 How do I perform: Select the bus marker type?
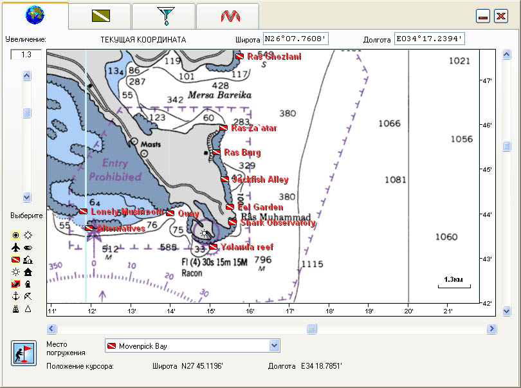coord(28,247)
